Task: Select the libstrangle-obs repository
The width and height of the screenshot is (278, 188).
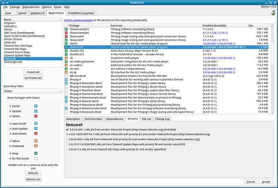Action: pos(33,62)
